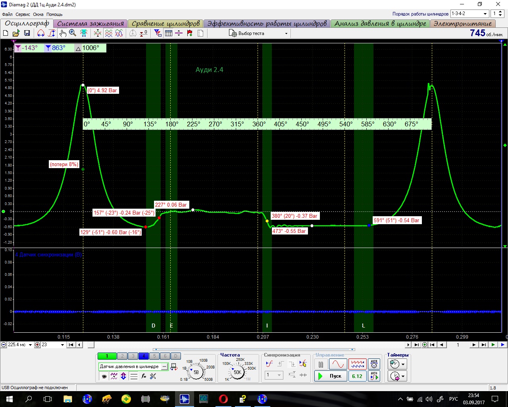The width and height of the screenshot is (508, 407).
Task: Toggle channel 2 button
Action: coord(122,356)
